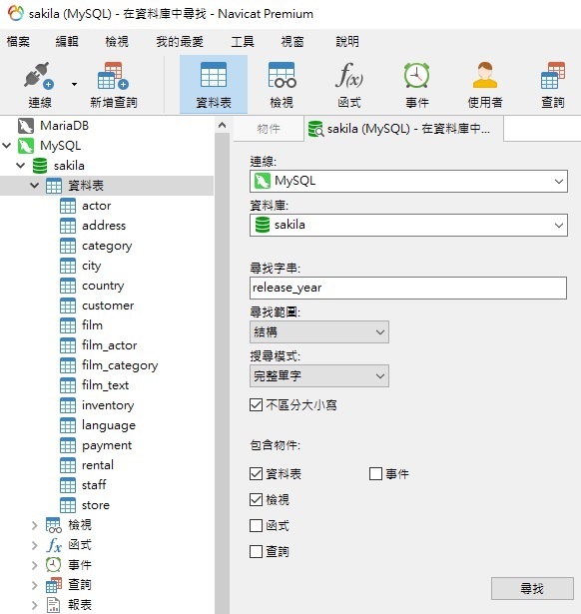Screen dimensions: 581x614
Task: Uncheck the 不區分大小寫 case-insensitive checkbox
Action: (256, 405)
